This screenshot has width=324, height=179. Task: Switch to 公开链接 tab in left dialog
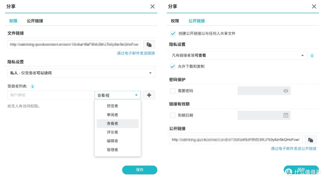tap(35, 21)
